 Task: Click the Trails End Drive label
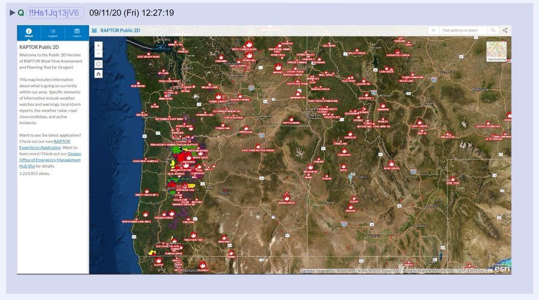[169, 81]
